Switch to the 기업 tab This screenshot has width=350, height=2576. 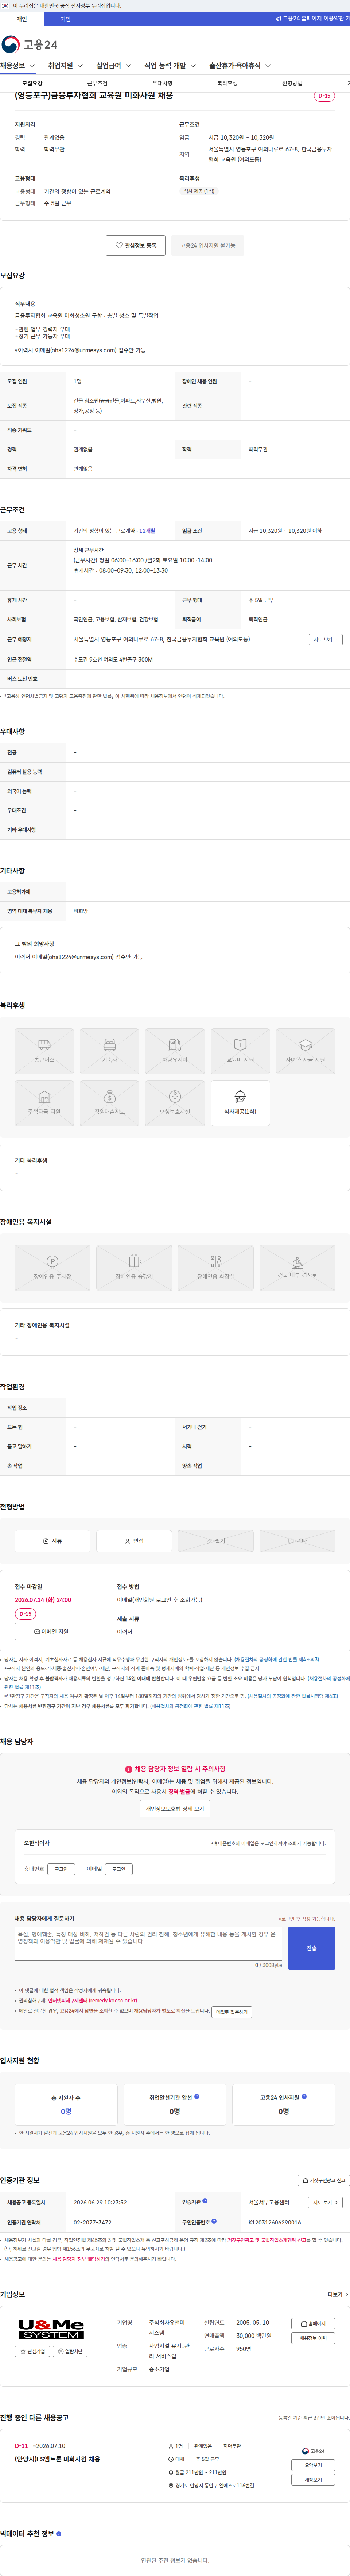(x=66, y=19)
